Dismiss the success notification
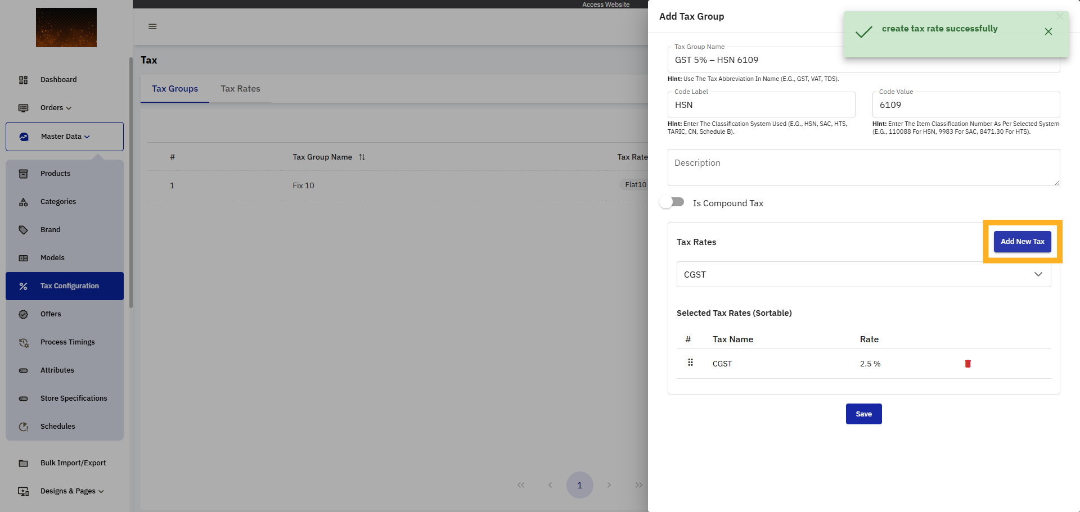Screen dimensions: 1080x512 pyautogui.click(x=1048, y=32)
